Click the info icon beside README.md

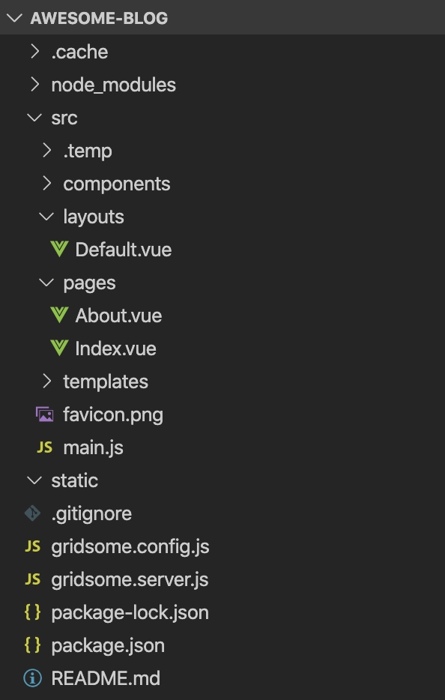(31, 678)
